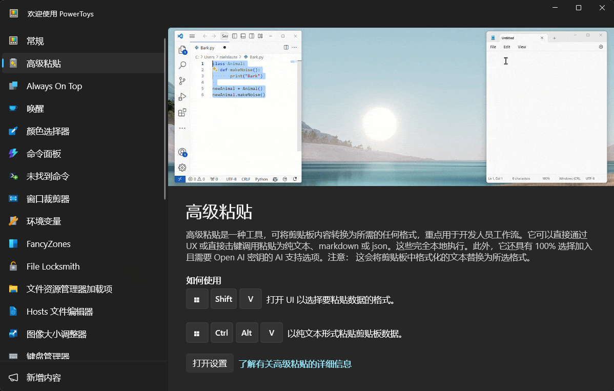
Task: Click the PowerToys logo in title bar
Action: click(x=14, y=14)
